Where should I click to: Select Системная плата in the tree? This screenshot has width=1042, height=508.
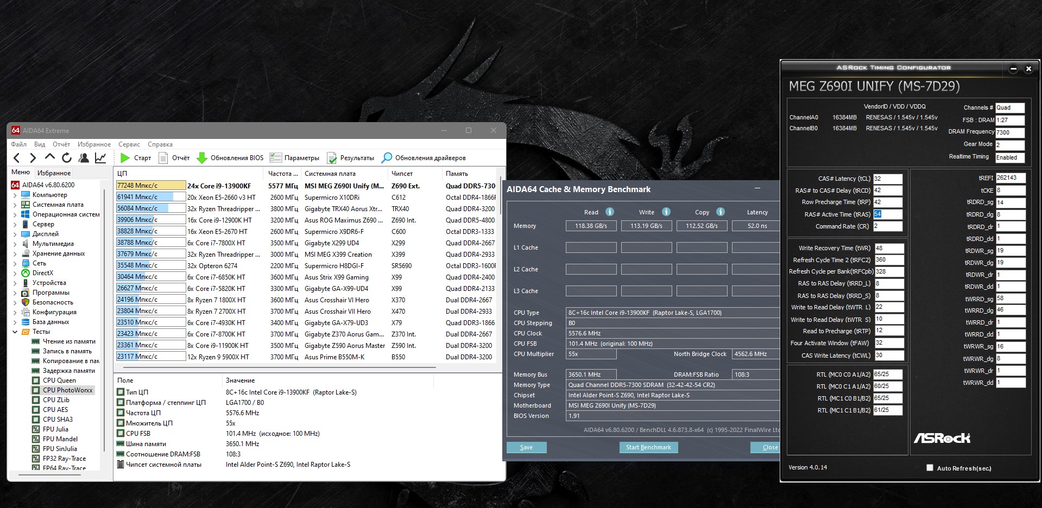pyautogui.click(x=58, y=205)
